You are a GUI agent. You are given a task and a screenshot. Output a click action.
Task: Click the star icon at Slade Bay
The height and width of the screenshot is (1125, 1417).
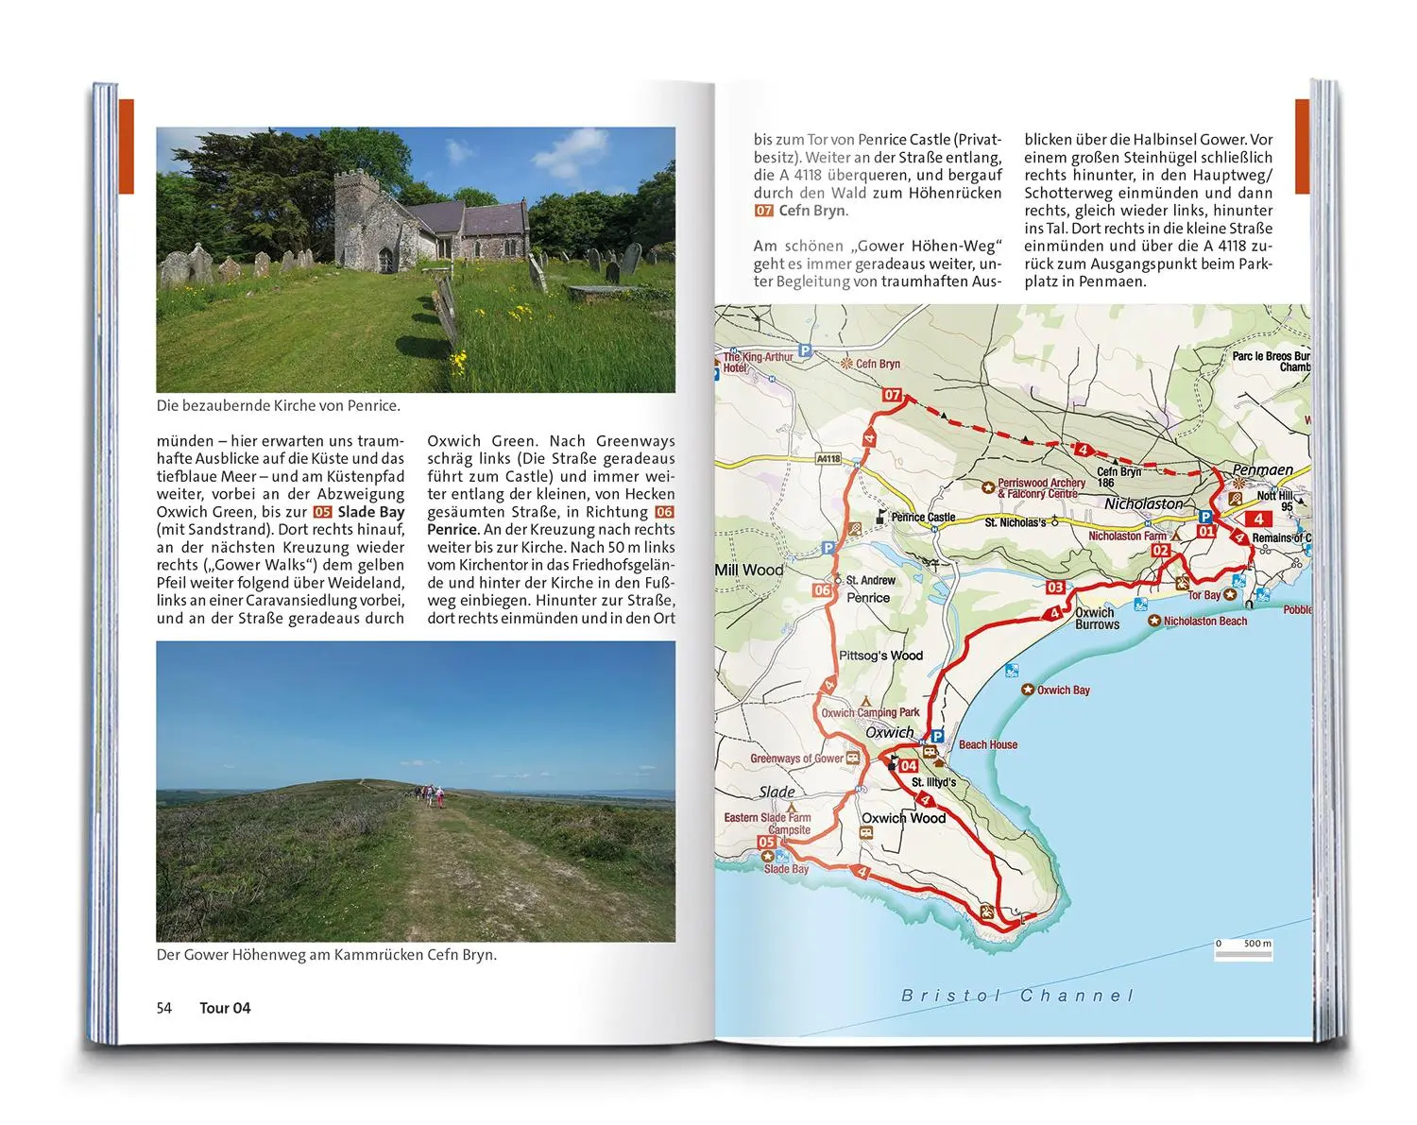(768, 857)
